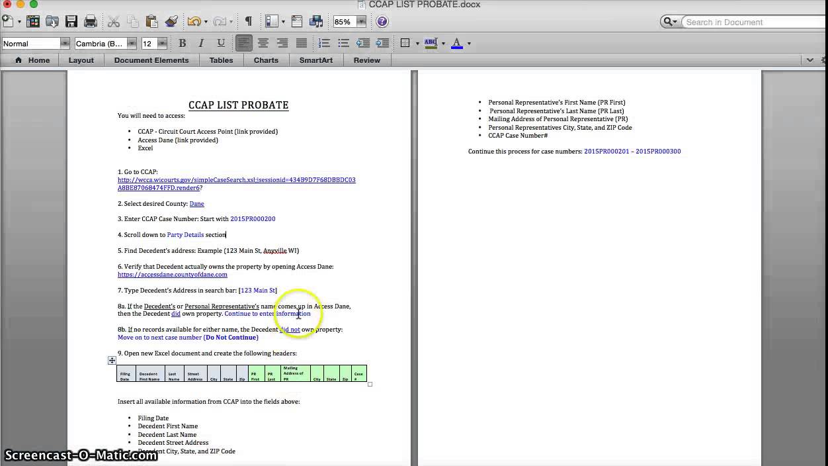Open the Normal style dropdown

tap(65, 44)
